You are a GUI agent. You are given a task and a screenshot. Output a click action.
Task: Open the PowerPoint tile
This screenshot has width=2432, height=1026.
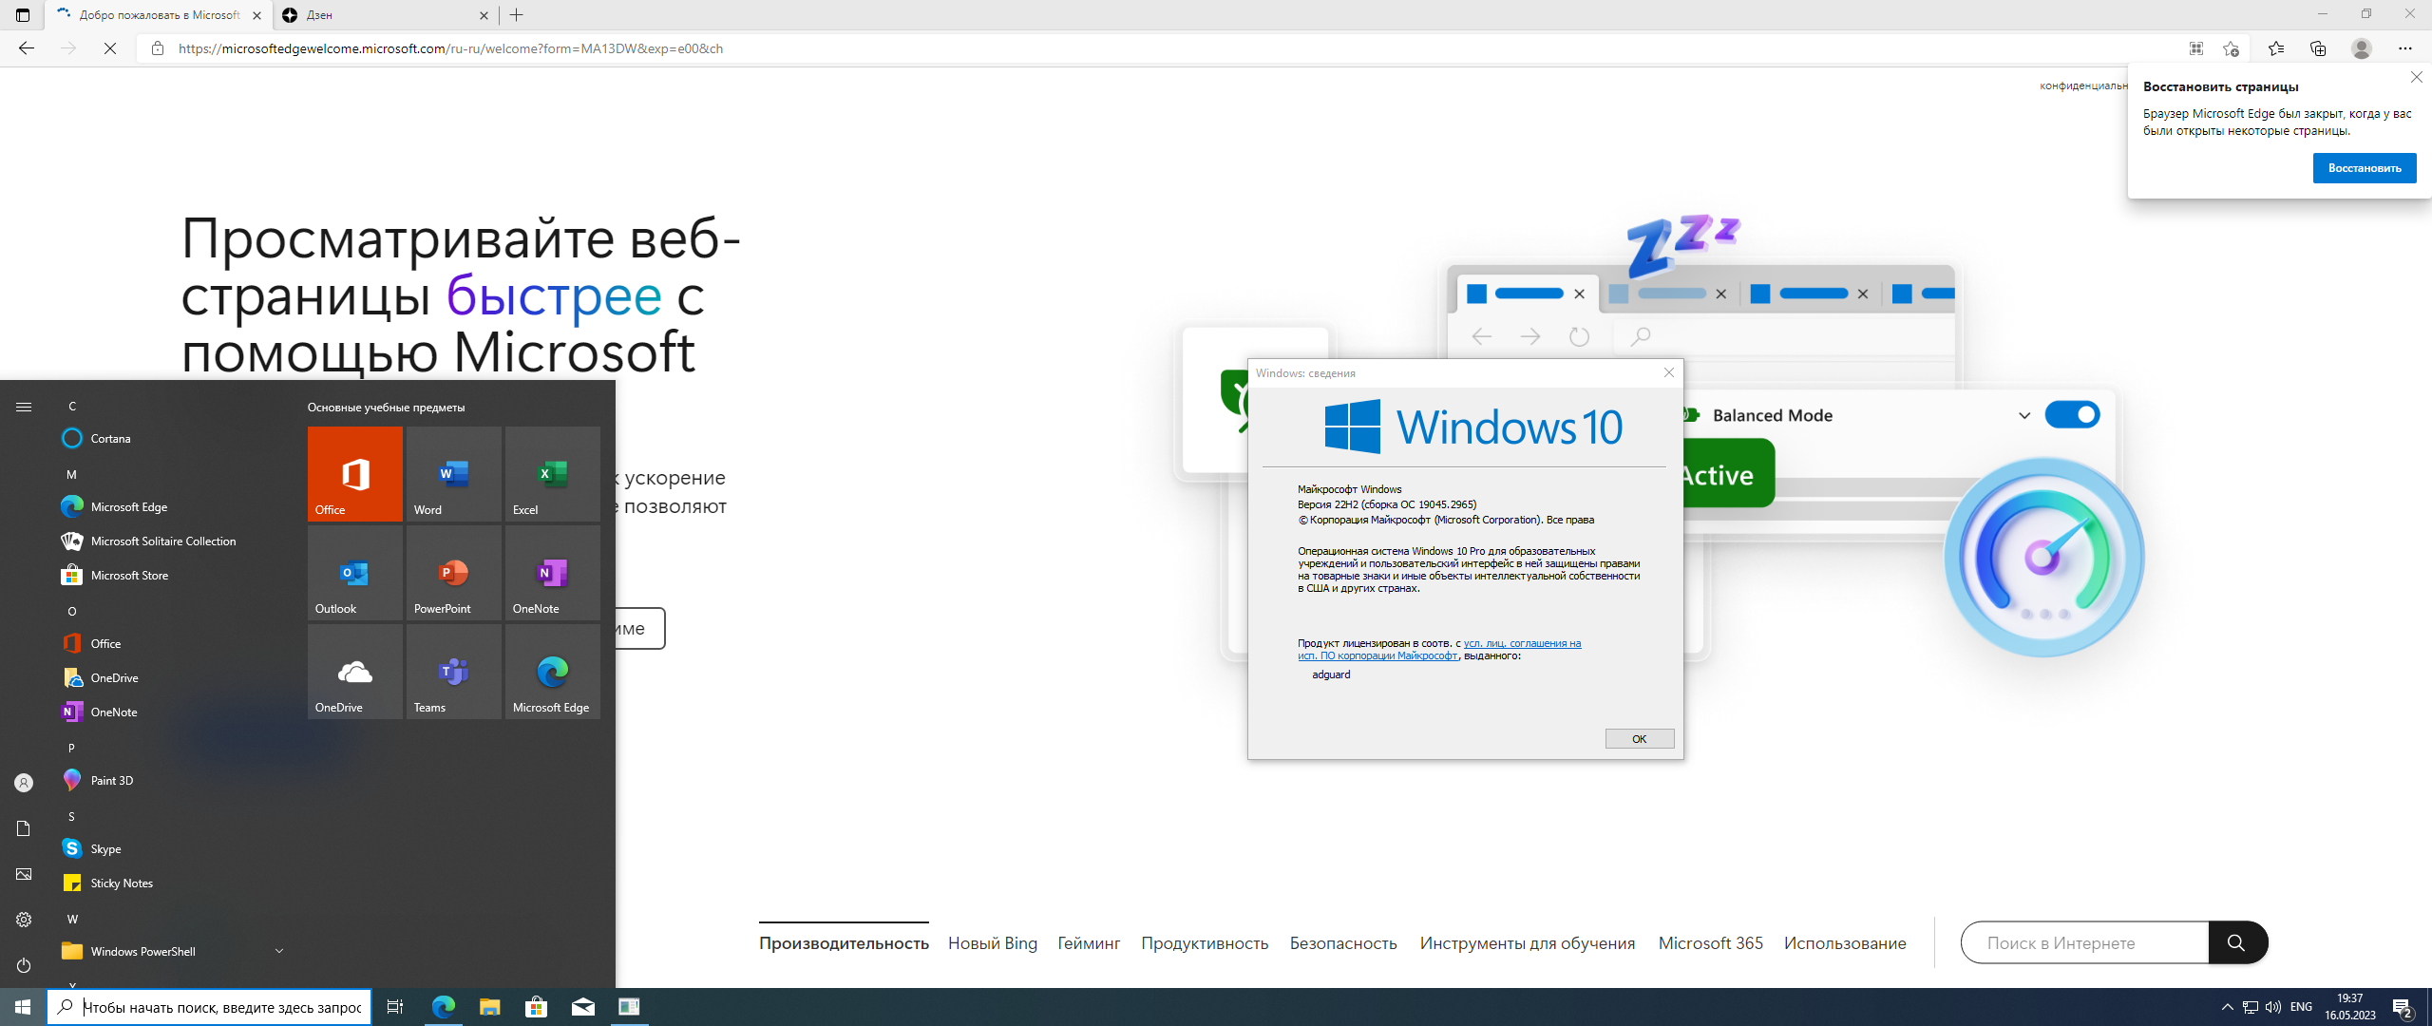453,572
